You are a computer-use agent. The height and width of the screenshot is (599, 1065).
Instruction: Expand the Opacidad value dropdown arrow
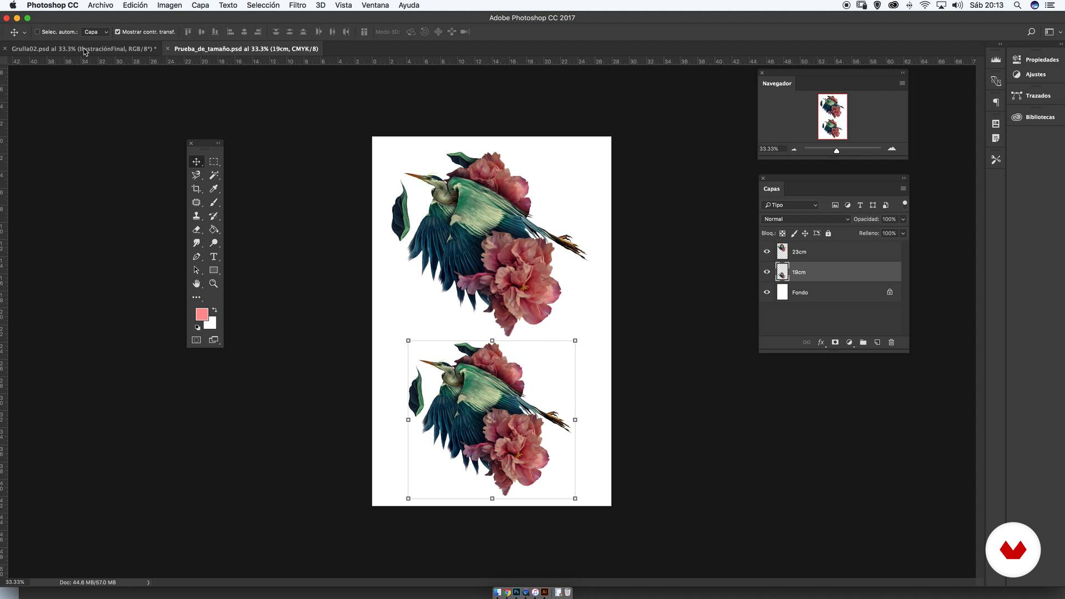point(903,219)
